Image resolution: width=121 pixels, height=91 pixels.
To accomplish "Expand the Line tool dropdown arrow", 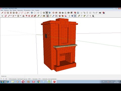I will pos(11,16).
